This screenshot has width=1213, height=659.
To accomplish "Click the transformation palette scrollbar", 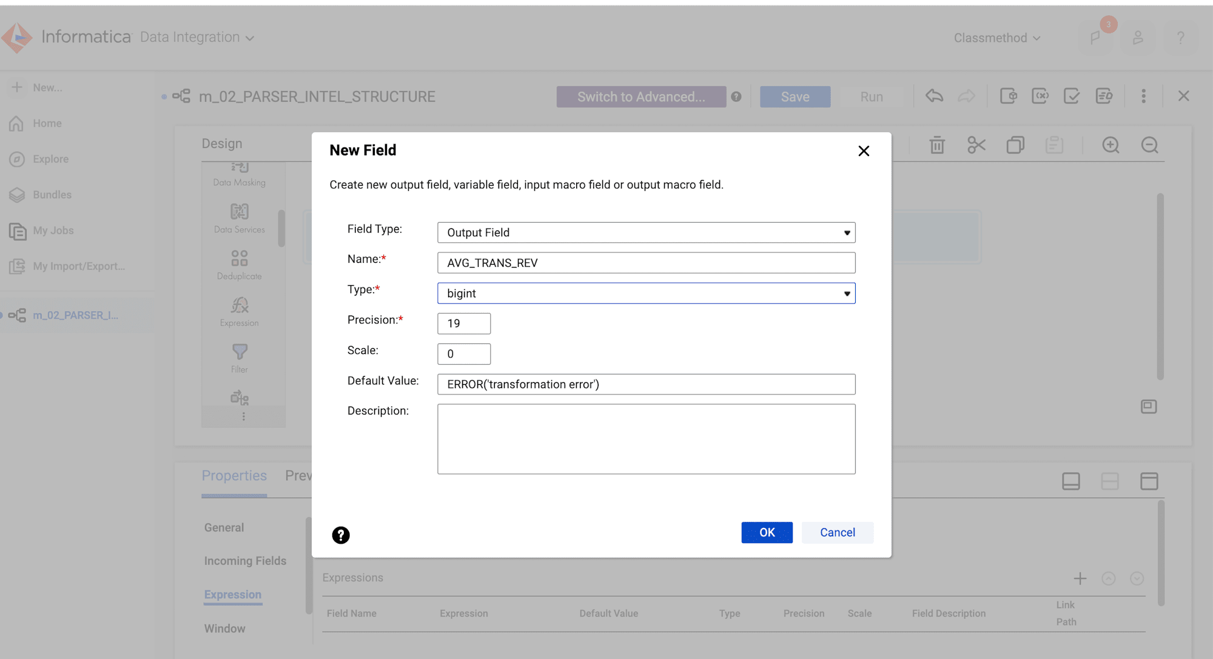I will tap(281, 228).
